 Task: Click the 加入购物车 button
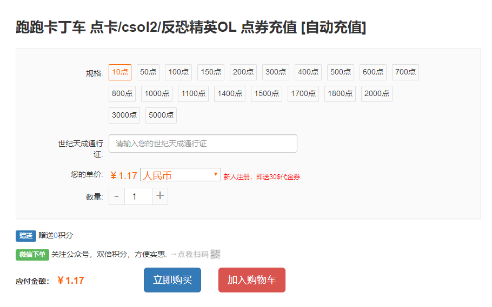(252, 280)
